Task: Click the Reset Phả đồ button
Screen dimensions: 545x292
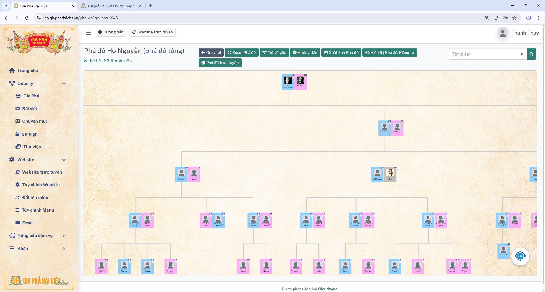Action: click(242, 53)
